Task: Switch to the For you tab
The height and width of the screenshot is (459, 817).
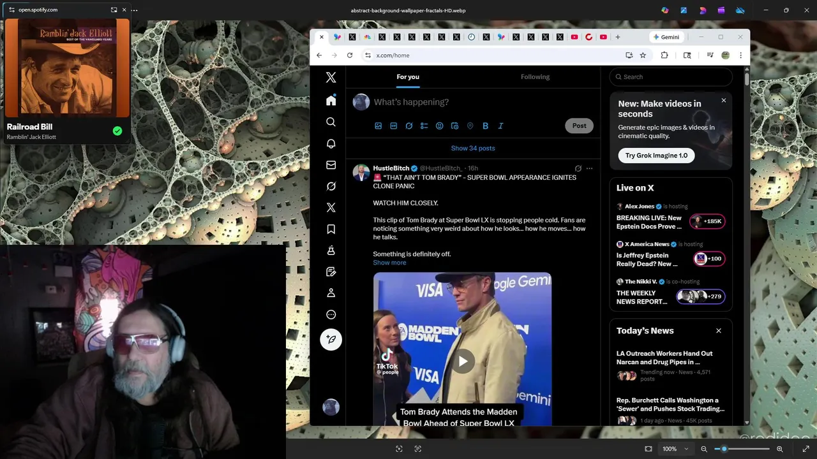Action: pyautogui.click(x=408, y=77)
